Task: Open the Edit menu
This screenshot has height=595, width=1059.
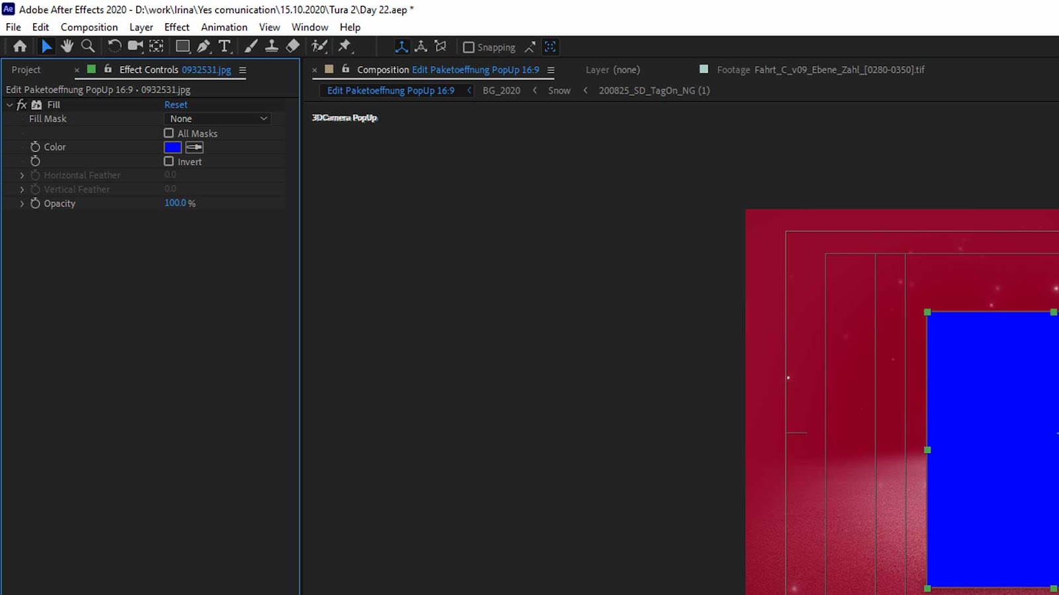Action: (x=40, y=27)
